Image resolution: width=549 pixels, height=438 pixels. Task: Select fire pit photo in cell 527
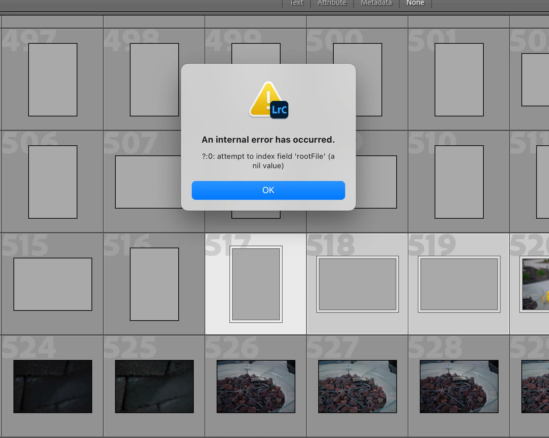tap(358, 387)
